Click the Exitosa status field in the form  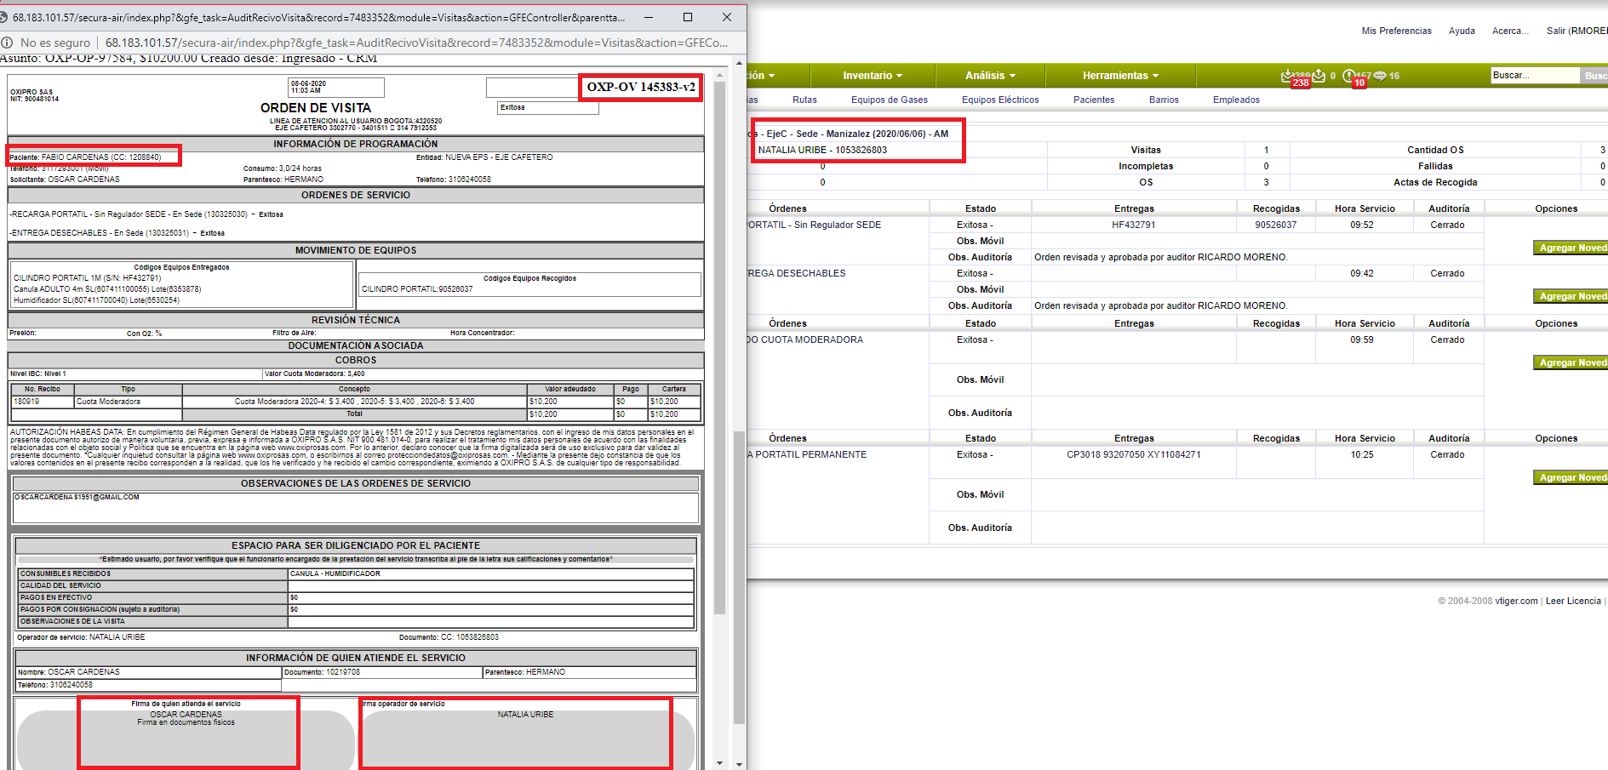[x=549, y=107]
